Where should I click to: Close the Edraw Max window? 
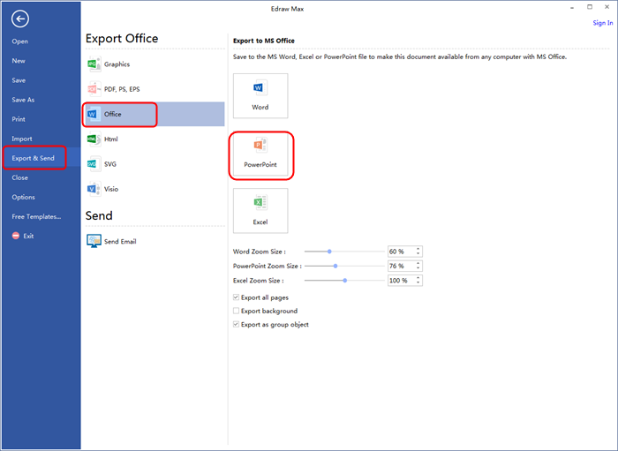(x=607, y=7)
